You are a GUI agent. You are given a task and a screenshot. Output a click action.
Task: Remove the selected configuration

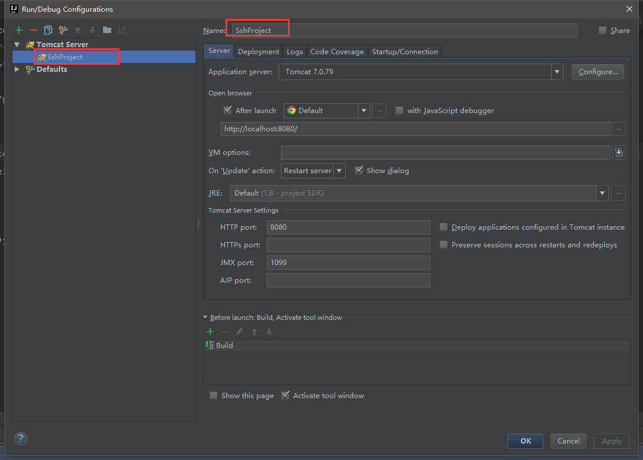pyautogui.click(x=34, y=30)
